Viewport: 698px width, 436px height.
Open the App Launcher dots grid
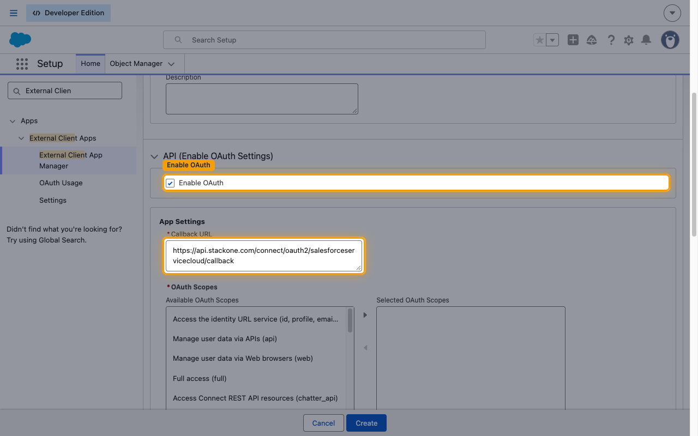(x=22, y=64)
